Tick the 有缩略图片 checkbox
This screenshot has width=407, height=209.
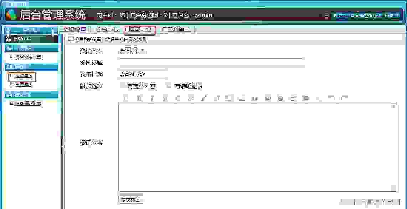[169, 86]
